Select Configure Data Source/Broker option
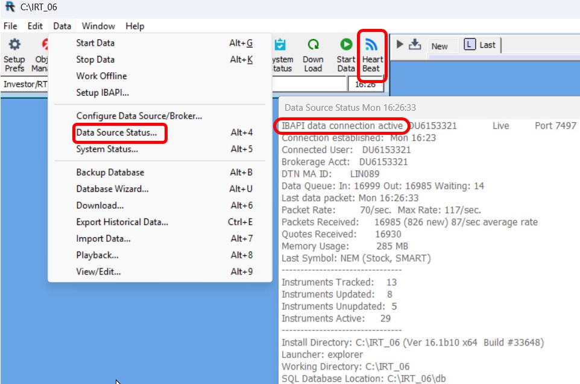The width and height of the screenshot is (580, 384). pyautogui.click(x=139, y=116)
